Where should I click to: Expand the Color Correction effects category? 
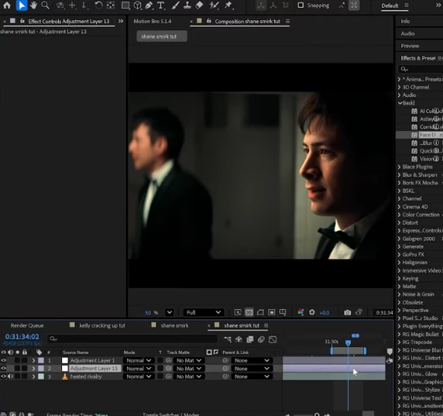tap(399, 215)
